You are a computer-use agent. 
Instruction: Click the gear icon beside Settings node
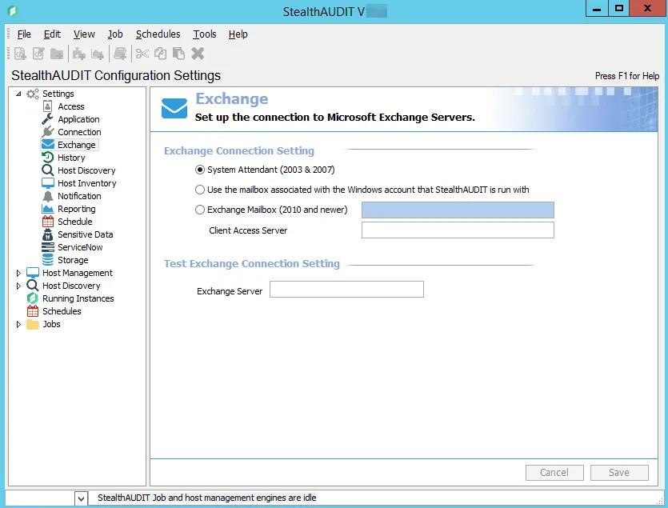coord(32,94)
